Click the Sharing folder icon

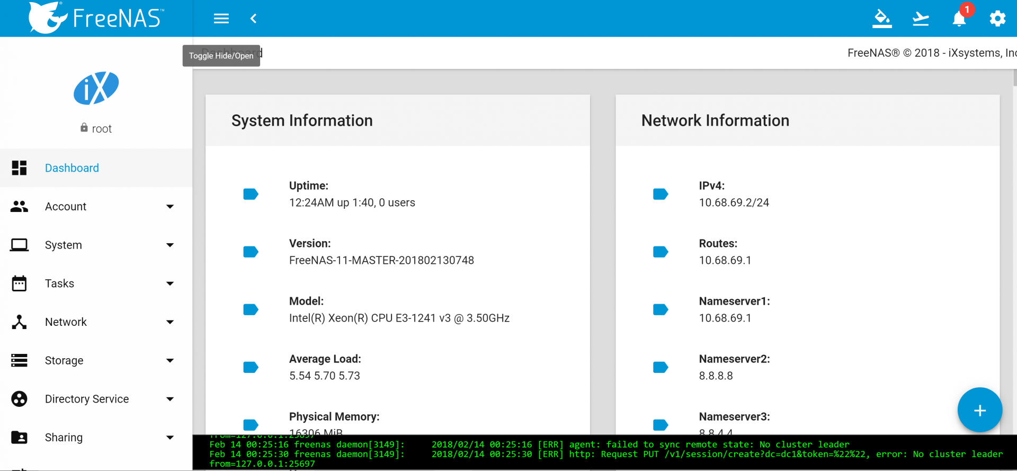coord(20,438)
